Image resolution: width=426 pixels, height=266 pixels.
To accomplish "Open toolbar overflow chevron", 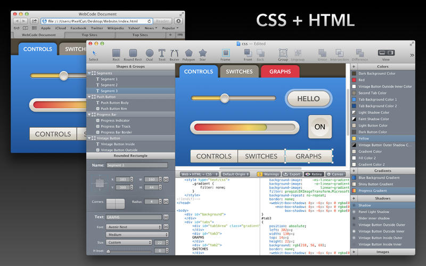I will coord(412,55).
